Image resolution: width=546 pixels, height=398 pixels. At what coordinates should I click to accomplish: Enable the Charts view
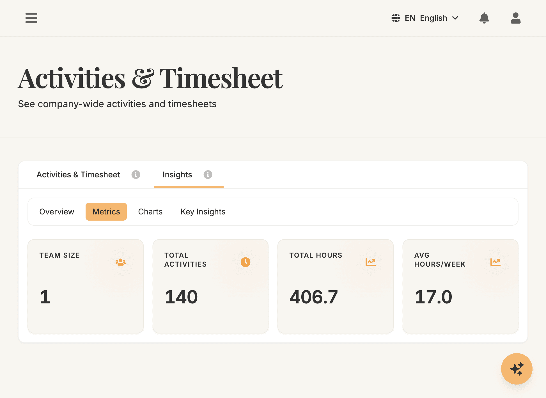click(150, 212)
